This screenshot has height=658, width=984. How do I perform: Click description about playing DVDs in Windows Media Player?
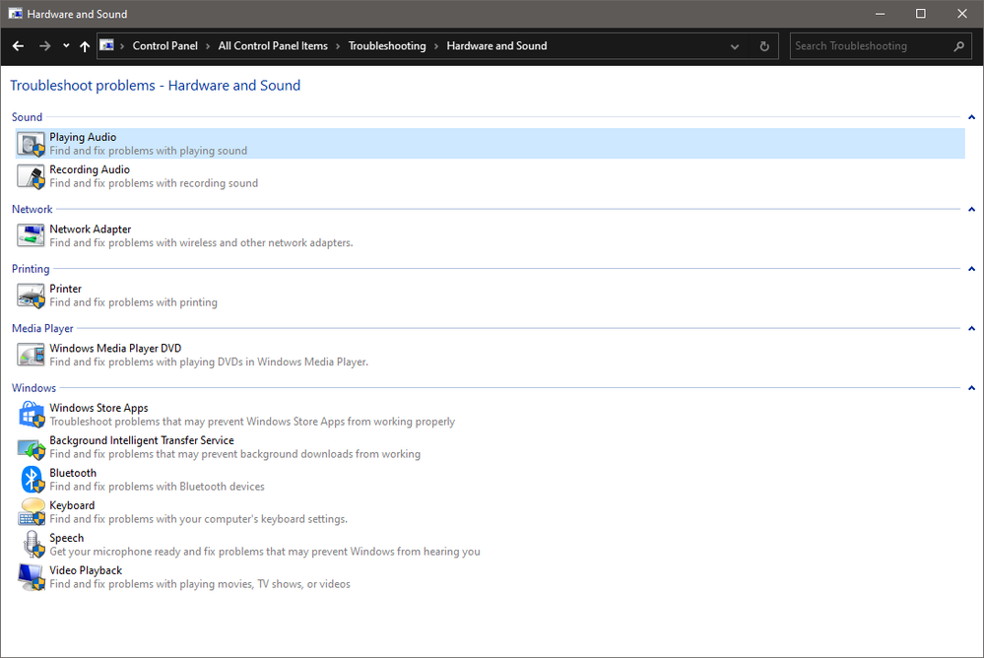click(x=209, y=362)
